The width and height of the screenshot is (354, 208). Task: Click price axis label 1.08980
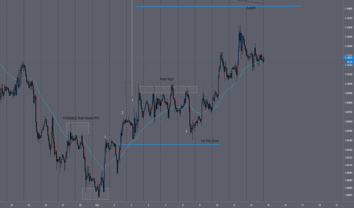pyautogui.click(x=349, y=180)
